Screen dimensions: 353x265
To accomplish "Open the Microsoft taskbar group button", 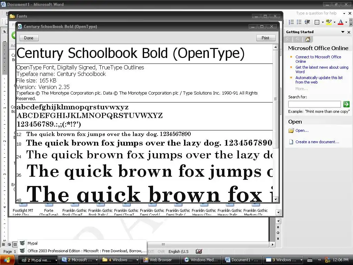I will (79, 260).
